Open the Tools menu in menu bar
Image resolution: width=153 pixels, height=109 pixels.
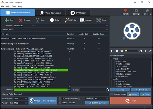point(14,6)
